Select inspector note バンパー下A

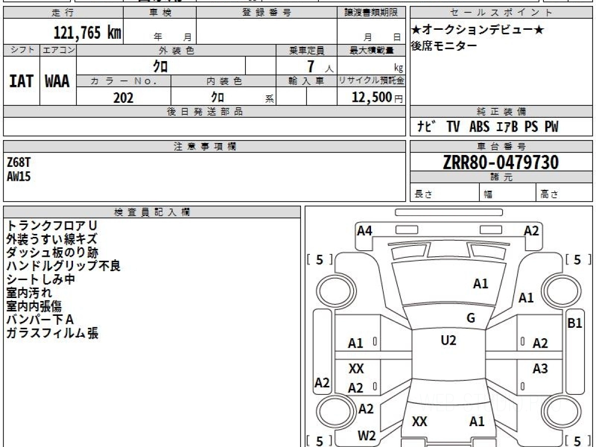[x=40, y=319]
